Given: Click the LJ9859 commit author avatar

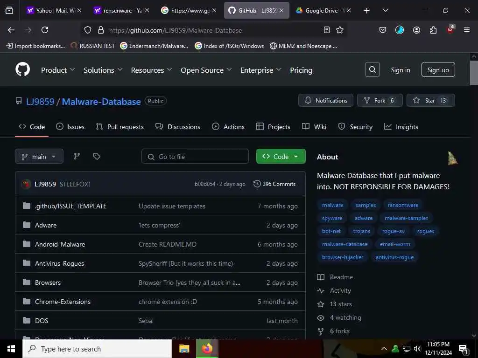Looking at the screenshot, I should 26,184.
